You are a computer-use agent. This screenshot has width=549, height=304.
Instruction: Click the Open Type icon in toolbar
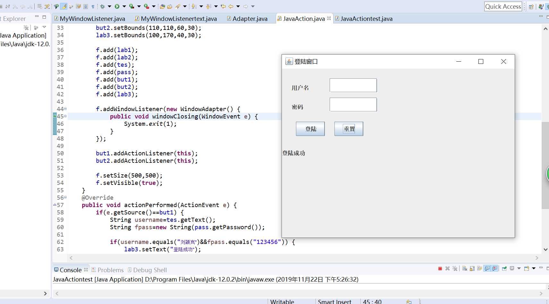point(163,6)
